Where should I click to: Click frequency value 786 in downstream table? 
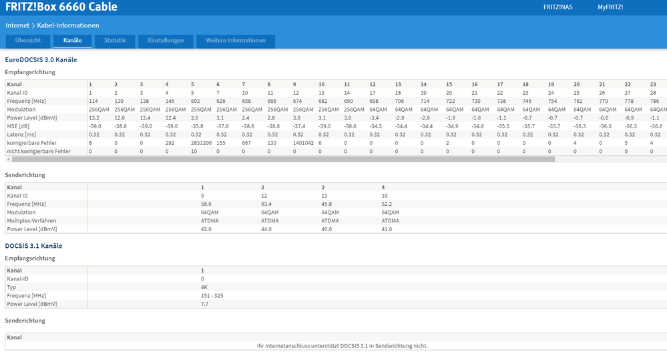655,102
